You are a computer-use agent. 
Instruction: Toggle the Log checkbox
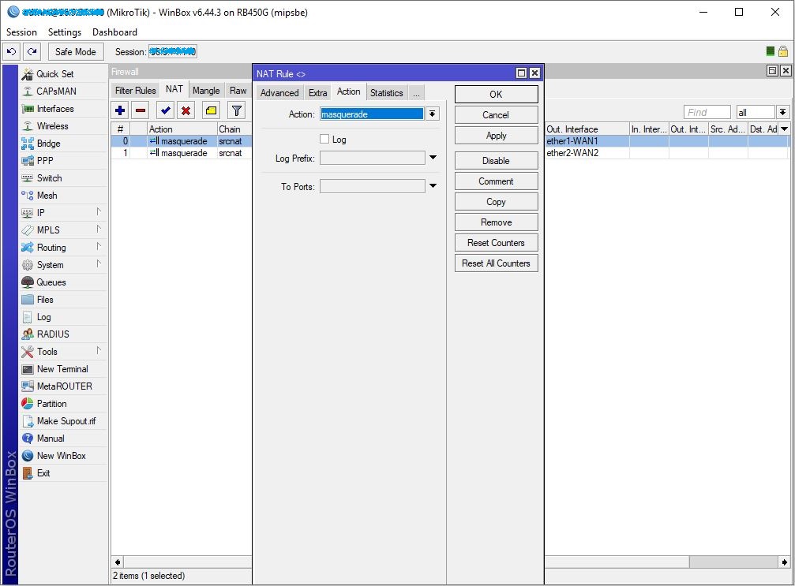pos(324,139)
